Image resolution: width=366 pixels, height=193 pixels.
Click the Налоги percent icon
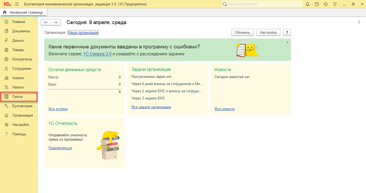6,87
